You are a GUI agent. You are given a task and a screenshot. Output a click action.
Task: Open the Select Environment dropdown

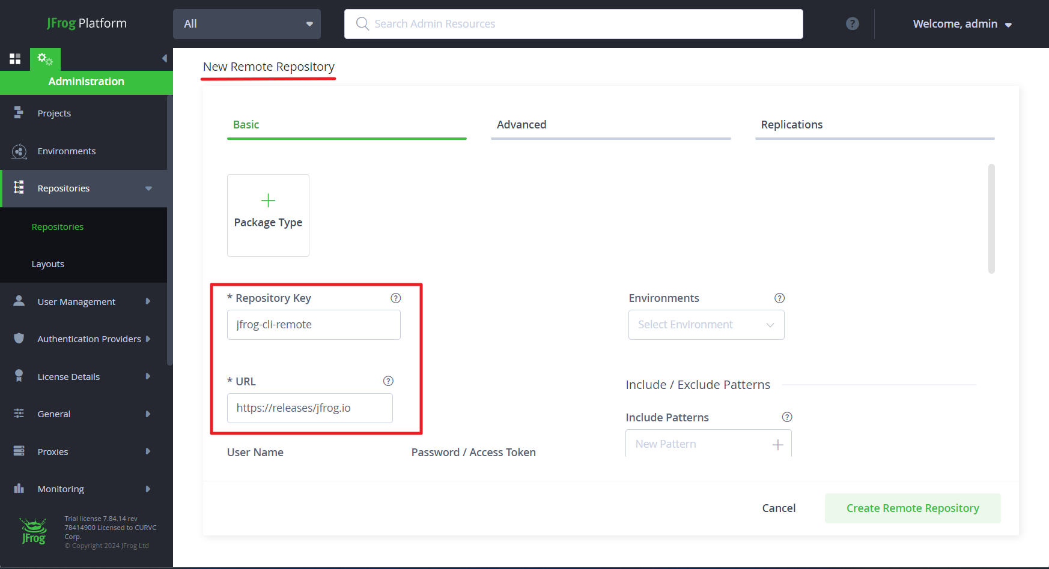click(x=707, y=325)
